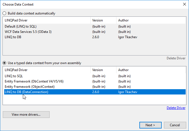This screenshot has height=131, width=189.
Task: Select WCF Data Services 5.5 (OData 3) driver
Action: coord(28,32)
